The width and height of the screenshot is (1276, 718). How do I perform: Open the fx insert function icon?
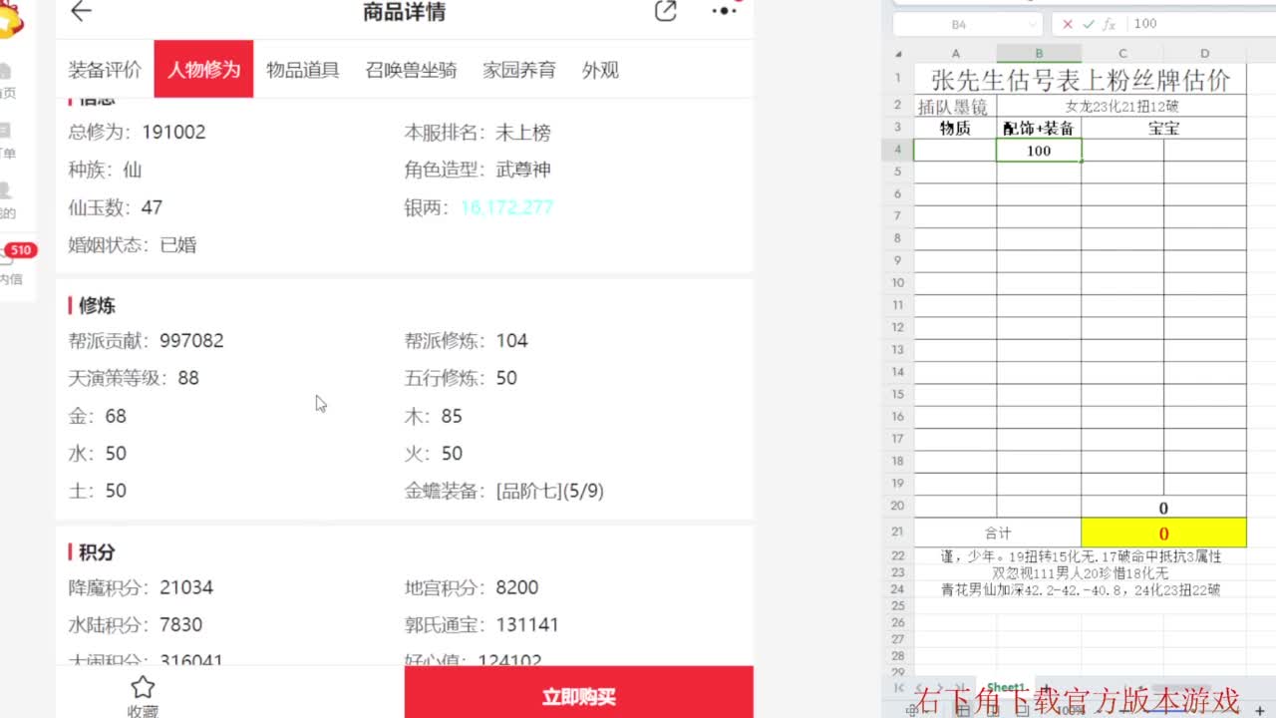tap(1109, 24)
